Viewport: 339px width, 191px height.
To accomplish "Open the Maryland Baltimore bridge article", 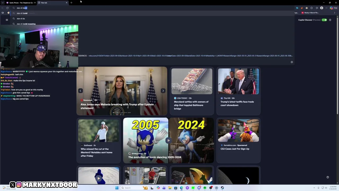I will click(191, 105).
